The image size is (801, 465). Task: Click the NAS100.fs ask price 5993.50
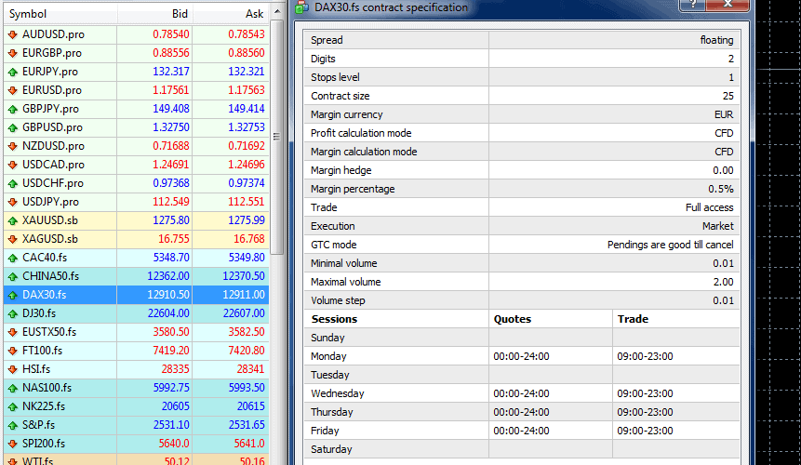[247, 389]
